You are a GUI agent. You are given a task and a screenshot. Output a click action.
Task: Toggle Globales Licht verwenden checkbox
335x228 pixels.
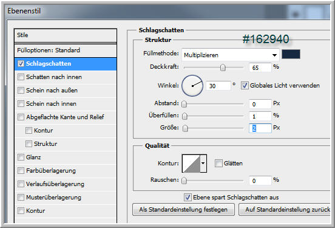tap(245, 85)
